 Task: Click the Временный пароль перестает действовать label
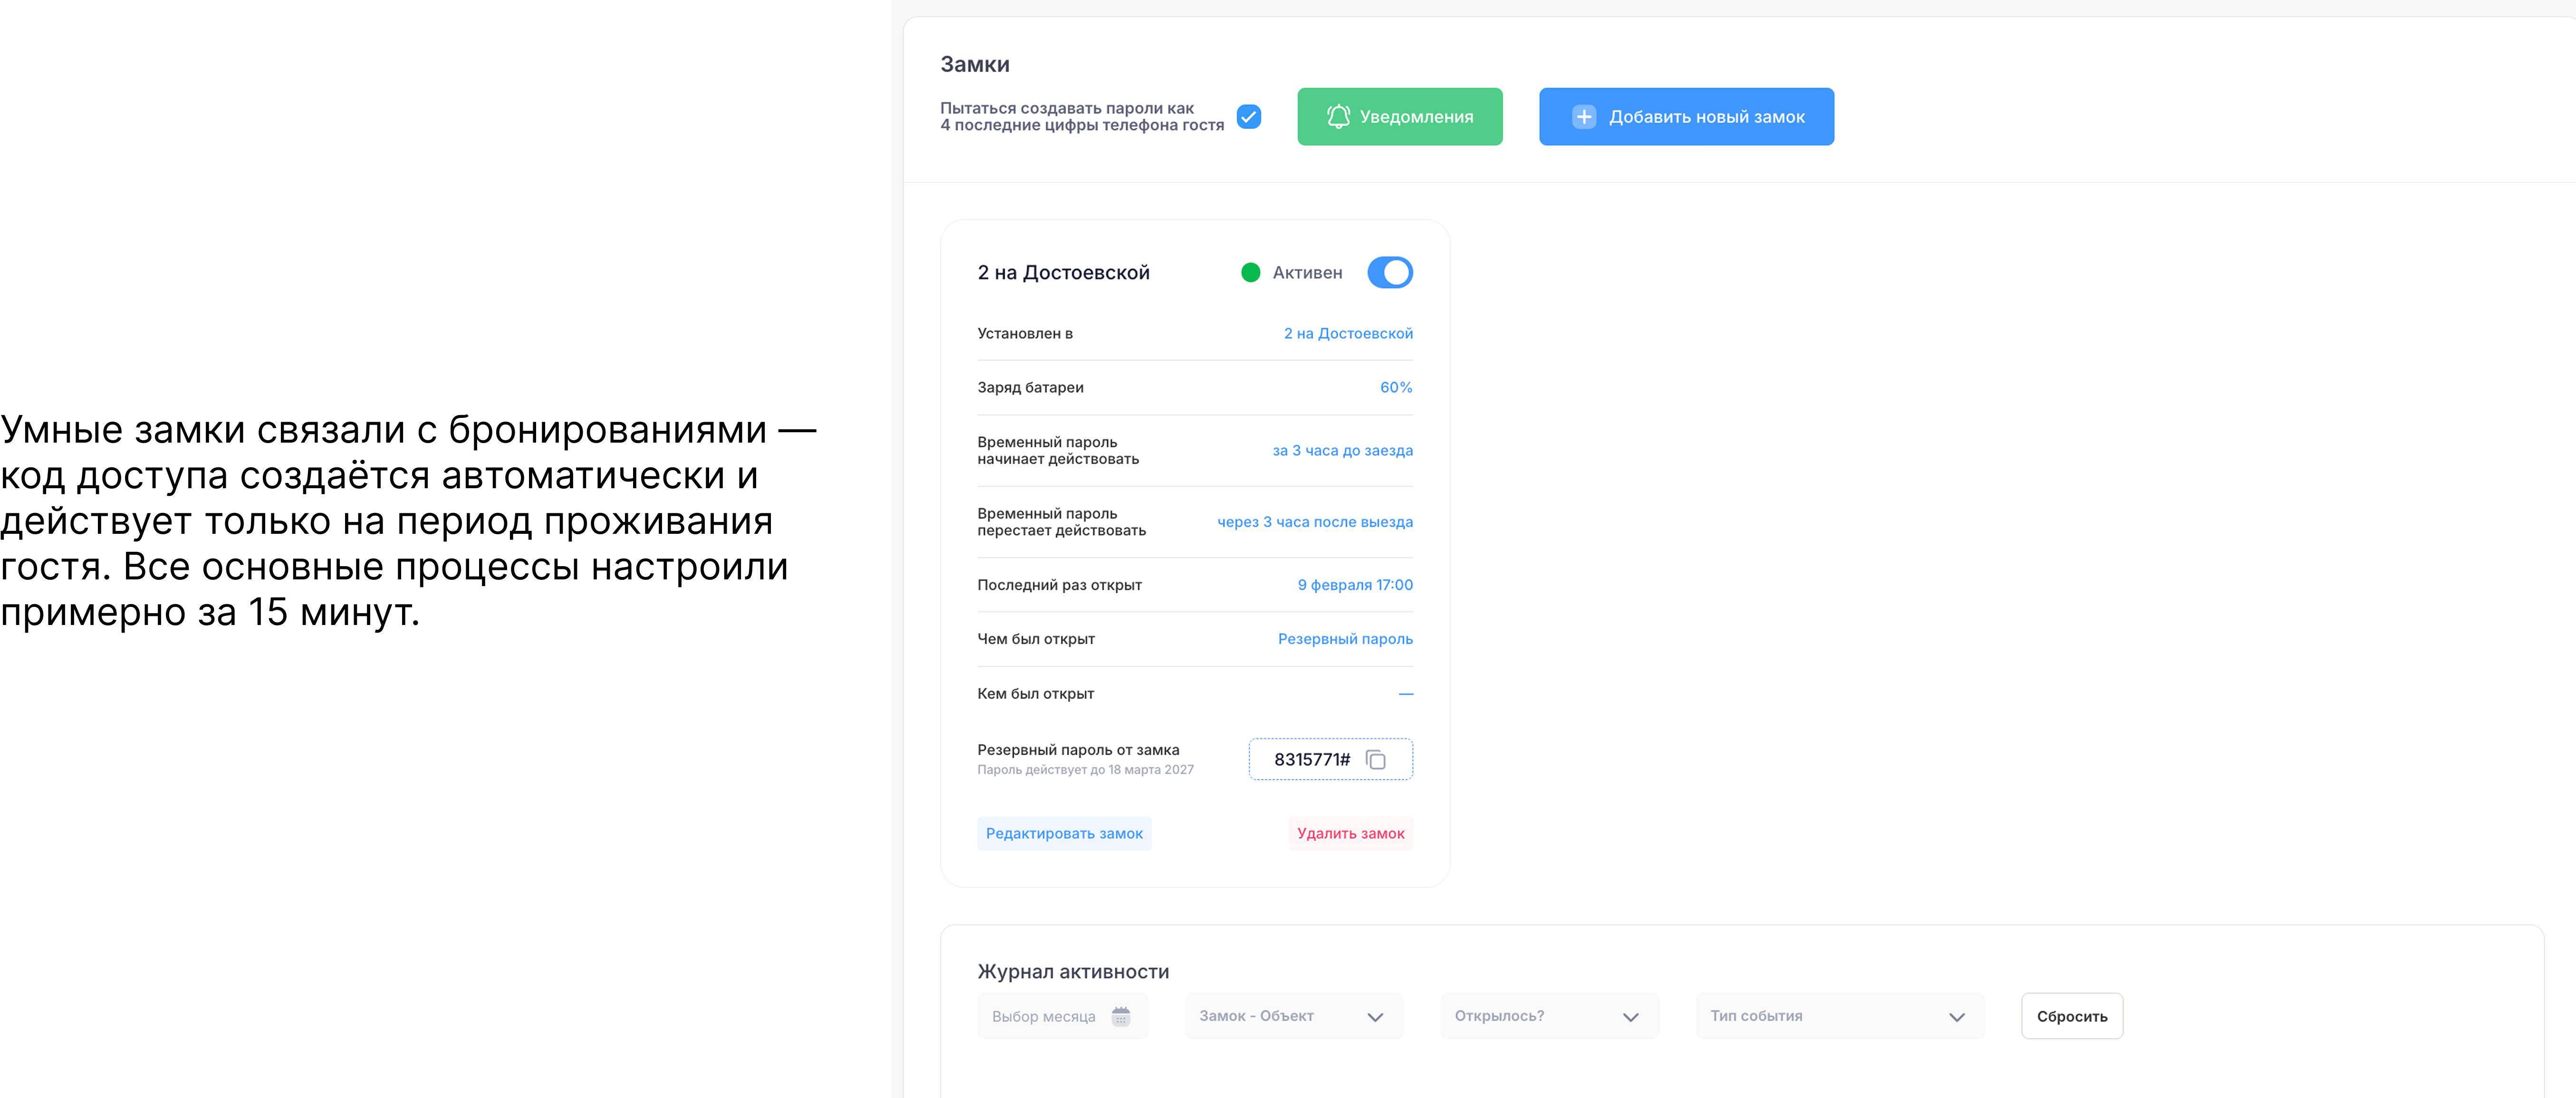point(1061,522)
